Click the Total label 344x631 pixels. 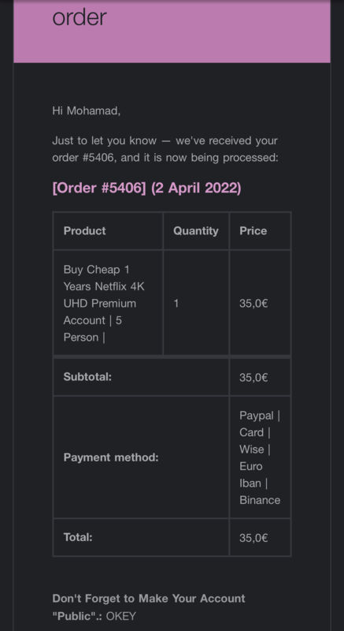click(78, 537)
